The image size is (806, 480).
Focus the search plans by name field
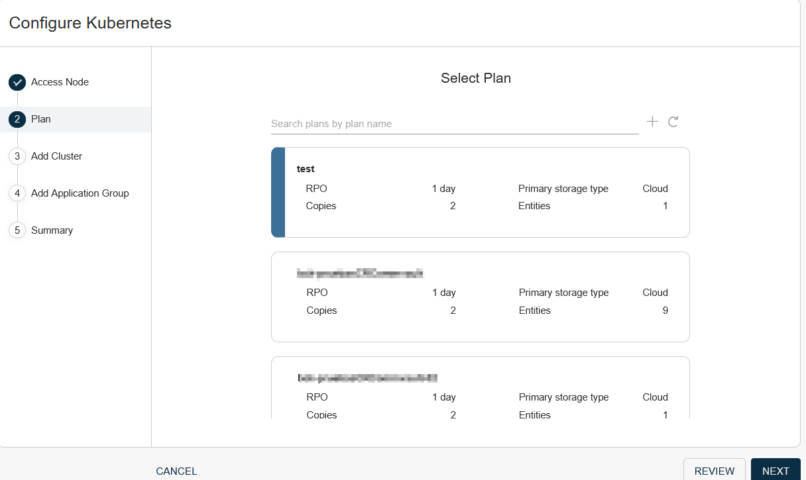454,124
